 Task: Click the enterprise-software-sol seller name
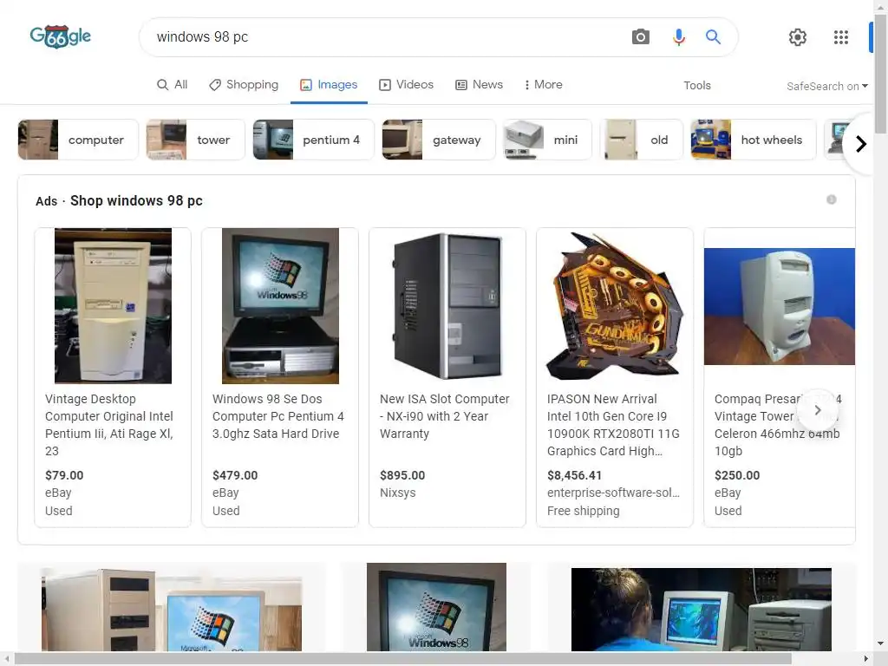613,493
